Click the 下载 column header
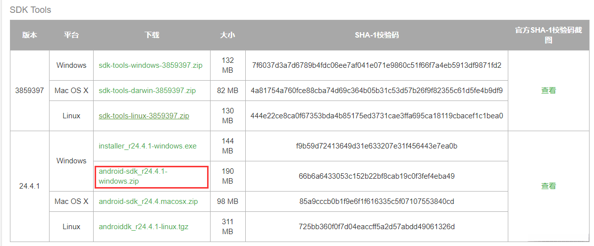The width and height of the screenshot is (594, 246). pyautogui.click(x=152, y=35)
